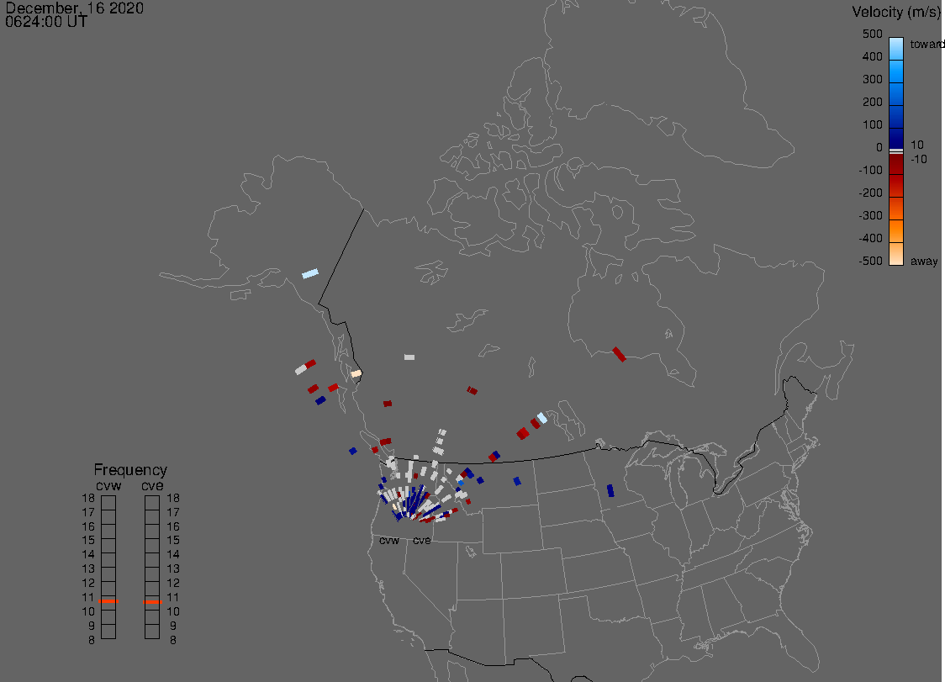
Task: Select the light blue 300-400 colorbar segment
Action: click(x=896, y=71)
